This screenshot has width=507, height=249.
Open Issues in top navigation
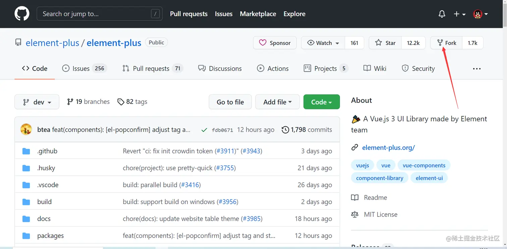pyautogui.click(x=224, y=14)
